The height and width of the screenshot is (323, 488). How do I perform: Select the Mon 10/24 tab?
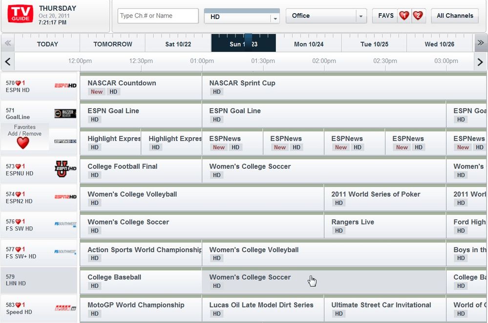pyautogui.click(x=309, y=44)
